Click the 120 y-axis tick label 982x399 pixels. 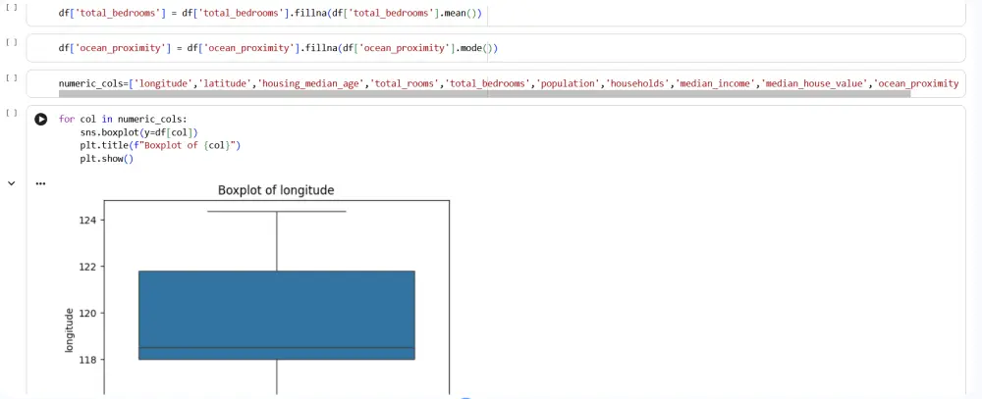coord(87,314)
